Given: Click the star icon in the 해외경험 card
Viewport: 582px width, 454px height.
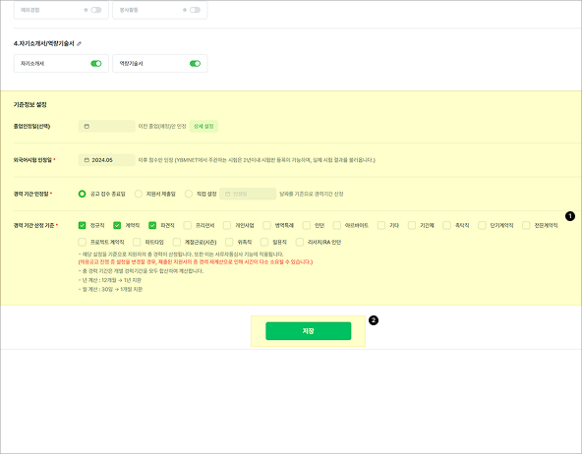Looking at the screenshot, I should tap(86, 10).
